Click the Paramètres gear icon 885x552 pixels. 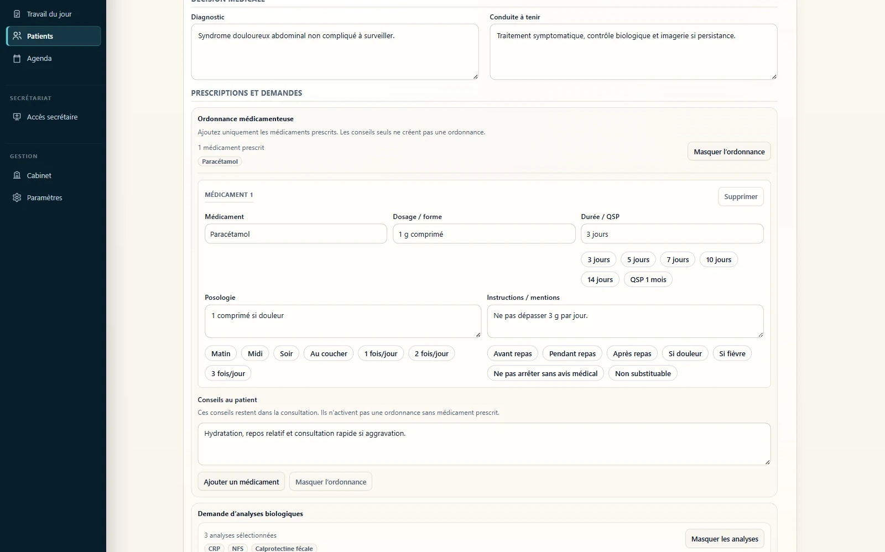tap(17, 197)
